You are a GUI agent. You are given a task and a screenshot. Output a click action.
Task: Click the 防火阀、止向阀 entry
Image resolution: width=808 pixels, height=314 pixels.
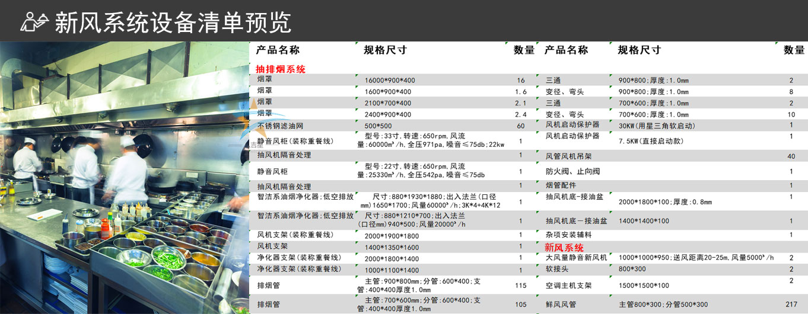click(564, 171)
